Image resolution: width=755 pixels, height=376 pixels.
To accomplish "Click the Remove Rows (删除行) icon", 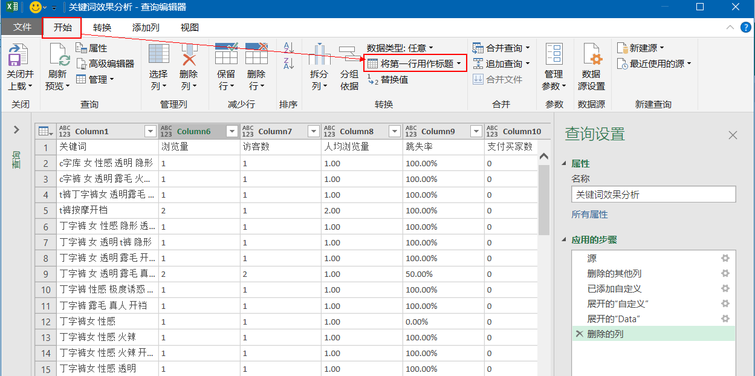I will tap(256, 54).
